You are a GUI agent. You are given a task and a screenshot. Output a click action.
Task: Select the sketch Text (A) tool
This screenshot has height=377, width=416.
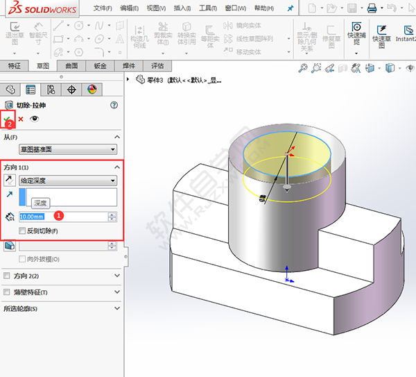[x=120, y=39]
